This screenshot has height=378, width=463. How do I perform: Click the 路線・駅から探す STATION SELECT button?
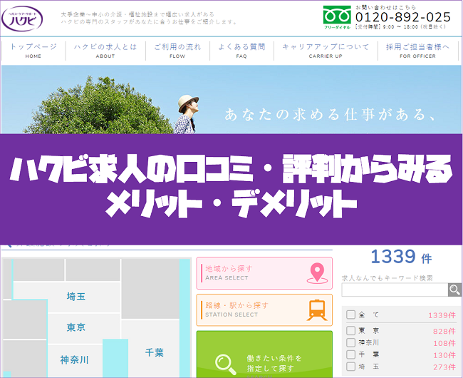[264, 310]
